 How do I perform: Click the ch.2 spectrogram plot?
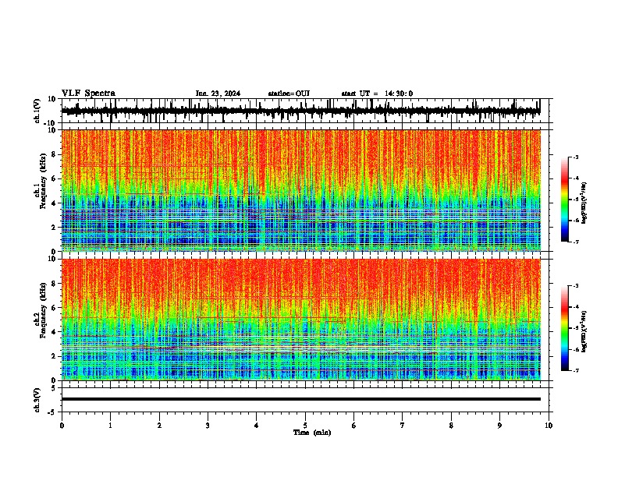pos(300,320)
